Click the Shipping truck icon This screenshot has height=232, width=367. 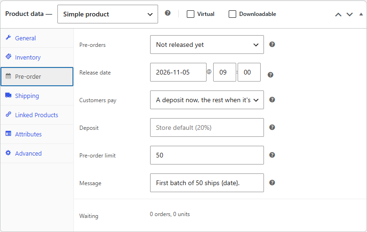click(x=8, y=95)
